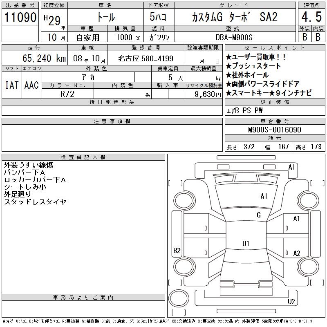Select inspector note シートしみ小
327x327 pixels.
pyautogui.click(x=25, y=187)
